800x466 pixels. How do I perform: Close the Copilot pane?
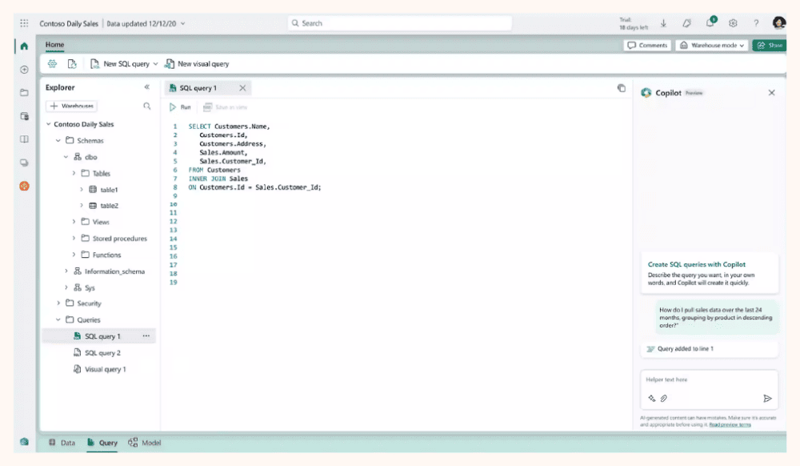(771, 92)
